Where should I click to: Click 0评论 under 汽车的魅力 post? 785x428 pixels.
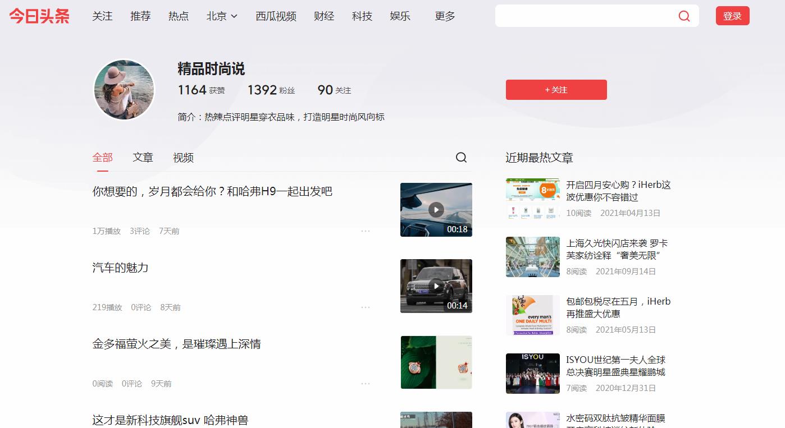click(x=141, y=307)
